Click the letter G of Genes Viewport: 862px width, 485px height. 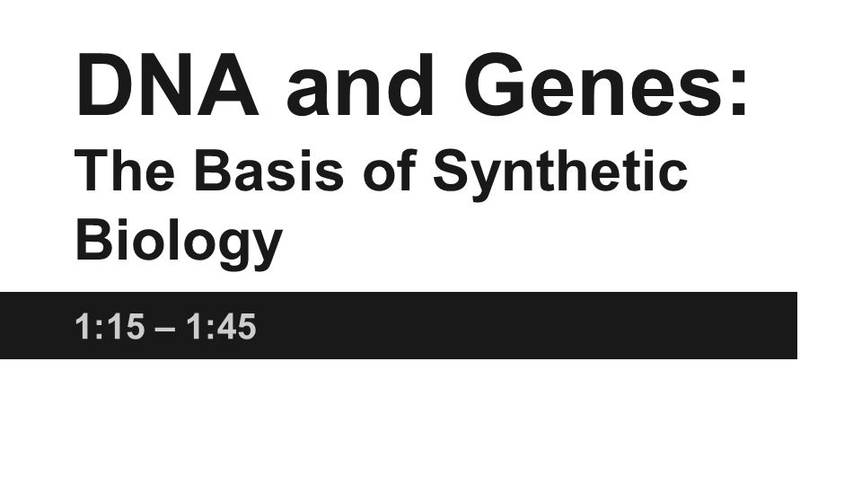pos(497,85)
